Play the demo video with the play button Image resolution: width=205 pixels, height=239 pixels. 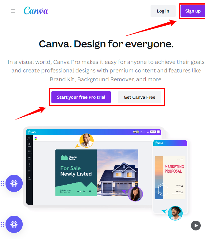pyautogui.click(x=196, y=226)
